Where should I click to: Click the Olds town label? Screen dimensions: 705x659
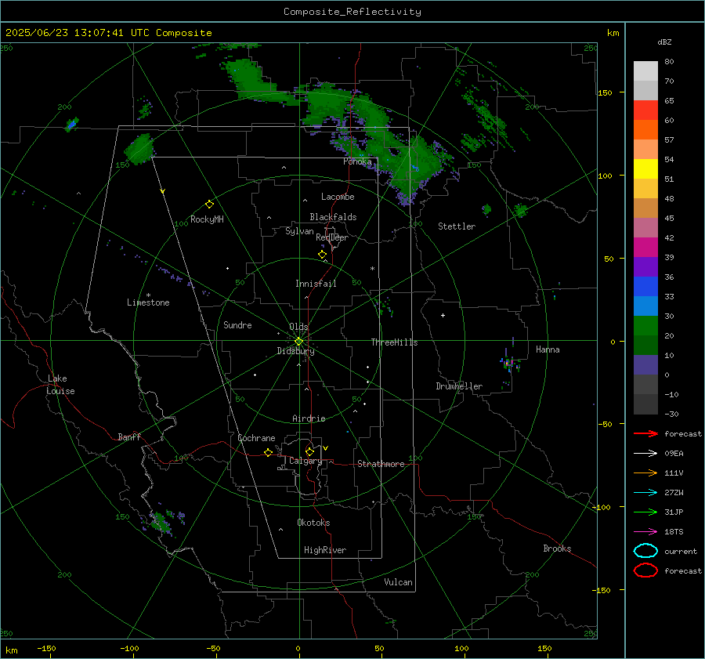pos(298,327)
